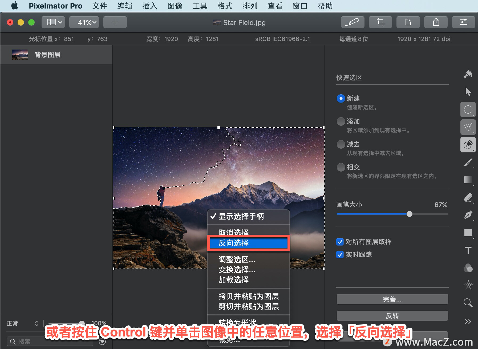Viewport: 478px width, 349px height.
Task: Click the 反转 button
Action: pos(392,316)
